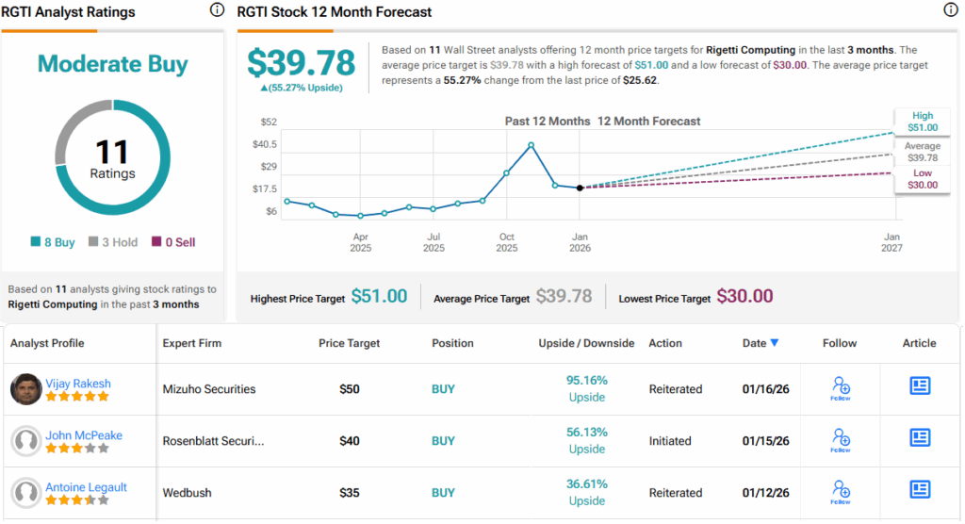The image size is (965, 524).
Task: Click the teal Buy legend swatch
Action: point(35,242)
